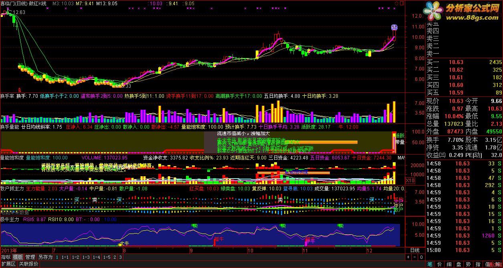Click the 2013年 label on the time axis
This screenshot has width=503, height=268.
(9, 250)
